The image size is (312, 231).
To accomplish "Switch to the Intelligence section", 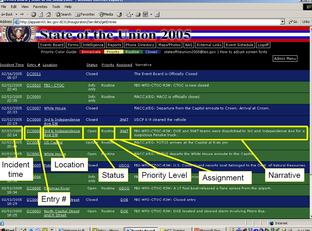I will click(93, 45).
